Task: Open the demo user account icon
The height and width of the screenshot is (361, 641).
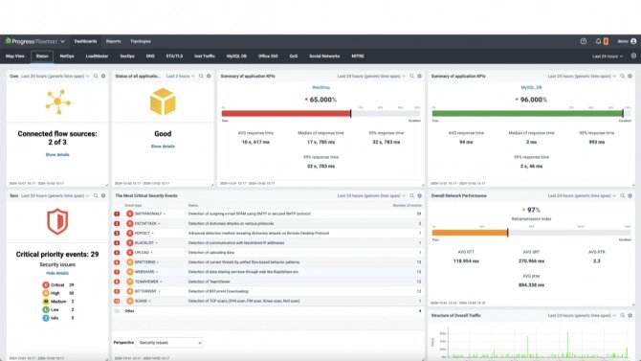Action: pos(633,41)
